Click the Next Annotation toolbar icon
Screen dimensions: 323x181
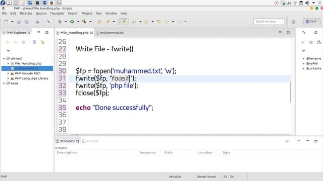[x=134, y=22]
